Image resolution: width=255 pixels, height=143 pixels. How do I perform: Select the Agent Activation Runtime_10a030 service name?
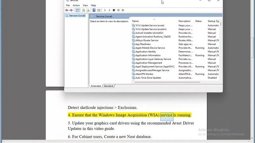[153, 37]
